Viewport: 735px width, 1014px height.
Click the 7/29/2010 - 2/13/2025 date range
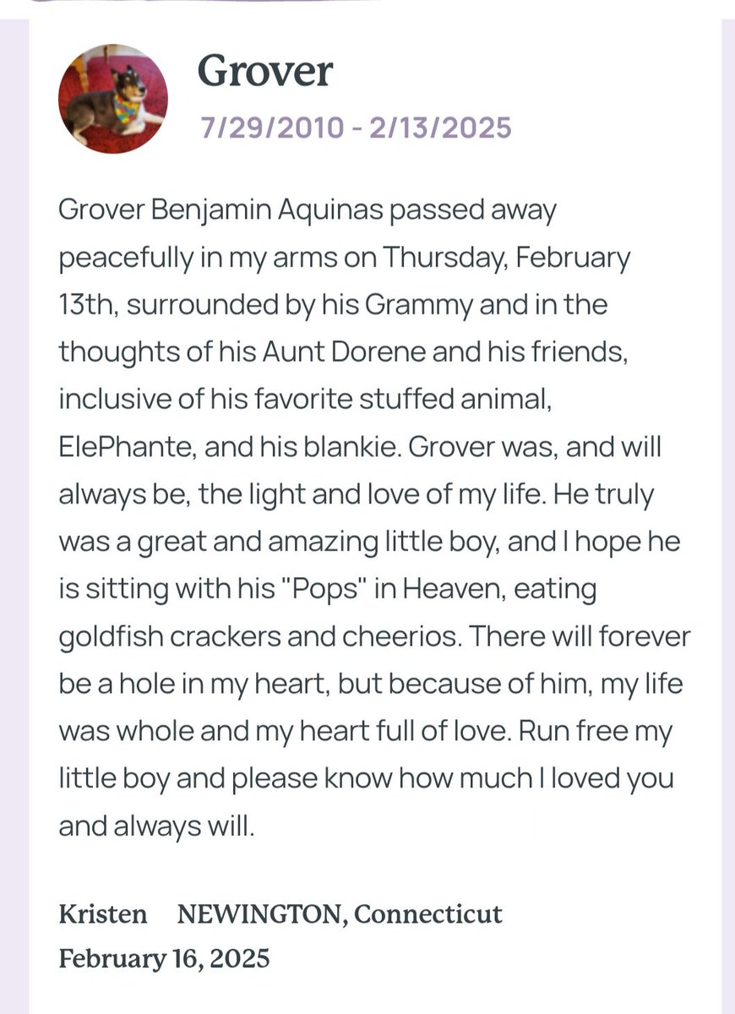[356, 128]
